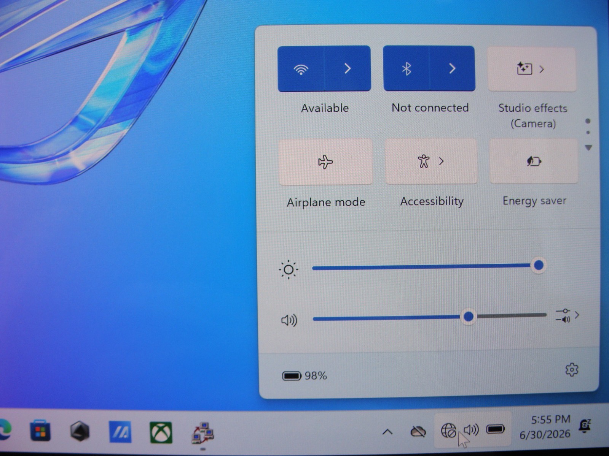The height and width of the screenshot is (456, 609).
Task: Toggle Wi-Fi off
Action: point(301,69)
